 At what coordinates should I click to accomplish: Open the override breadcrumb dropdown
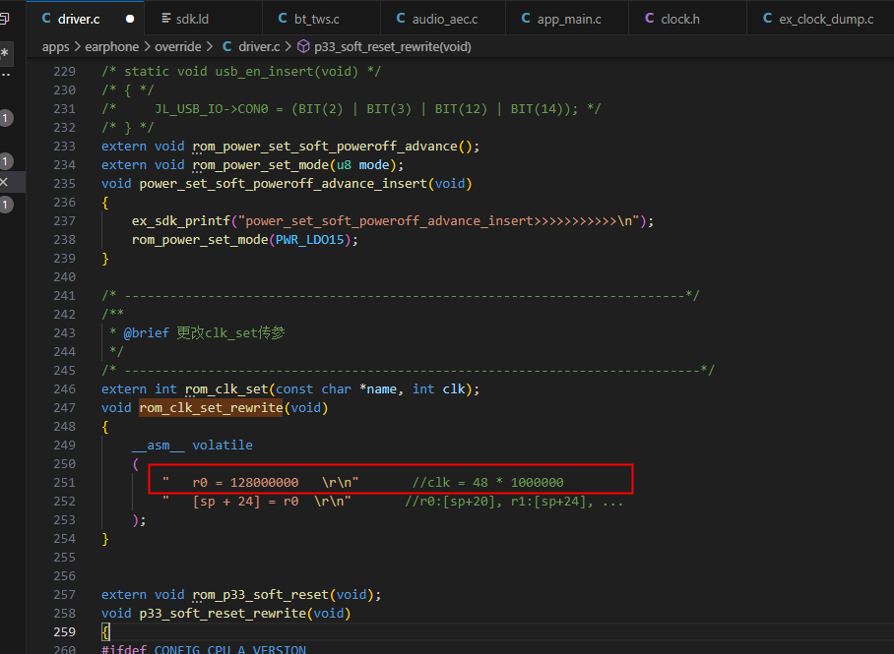(178, 47)
